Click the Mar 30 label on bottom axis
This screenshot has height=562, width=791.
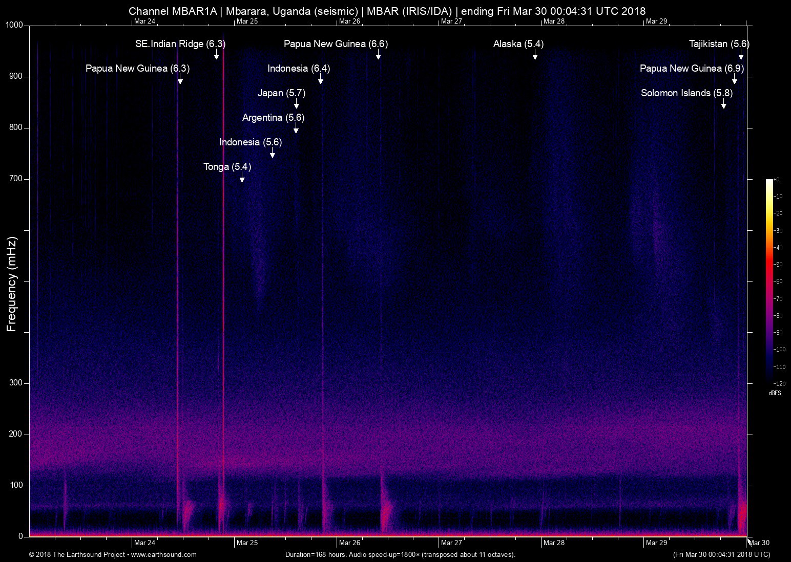(x=759, y=543)
